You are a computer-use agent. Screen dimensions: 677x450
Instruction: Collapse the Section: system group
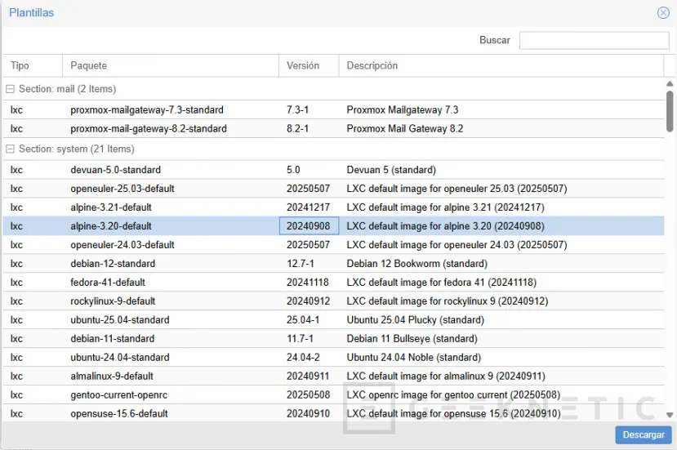[x=10, y=149]
